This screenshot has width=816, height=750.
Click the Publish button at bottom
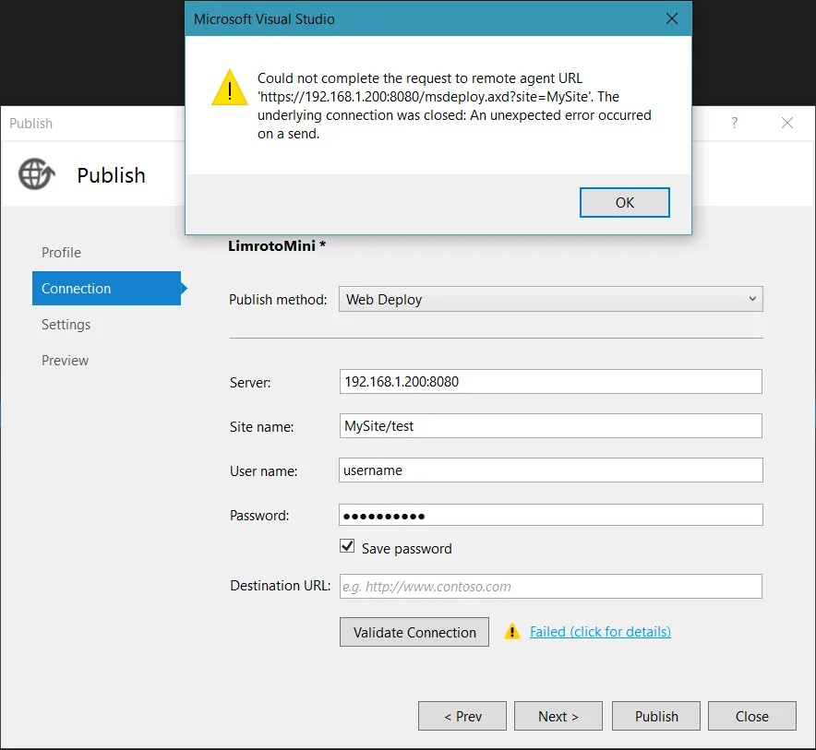tap(656, 716)
